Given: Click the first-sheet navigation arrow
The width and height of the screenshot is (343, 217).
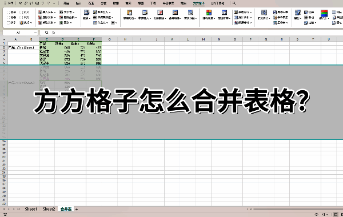Looking at the screenshot, I should (x=5, y=209).
